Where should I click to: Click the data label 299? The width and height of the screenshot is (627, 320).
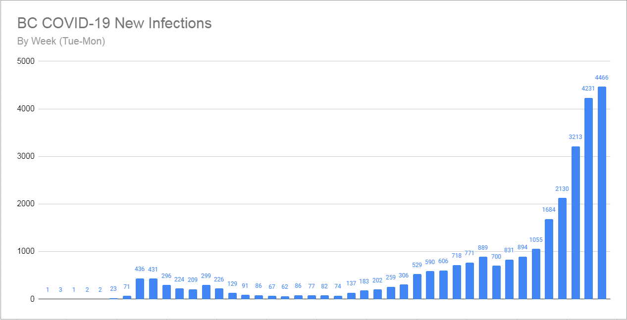(x=206, y=276)
